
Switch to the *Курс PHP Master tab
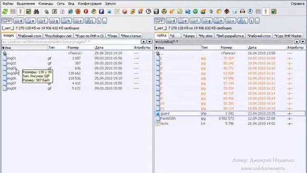288,36
